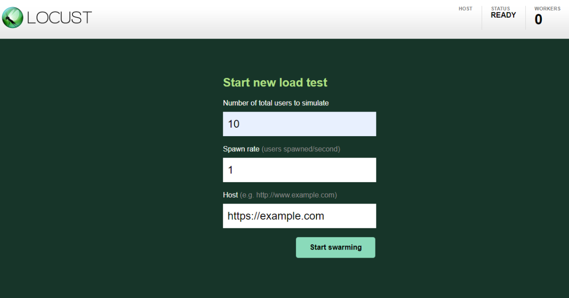569x298 pixels.
Task: Focus the number of total users field
Action: 299,124
